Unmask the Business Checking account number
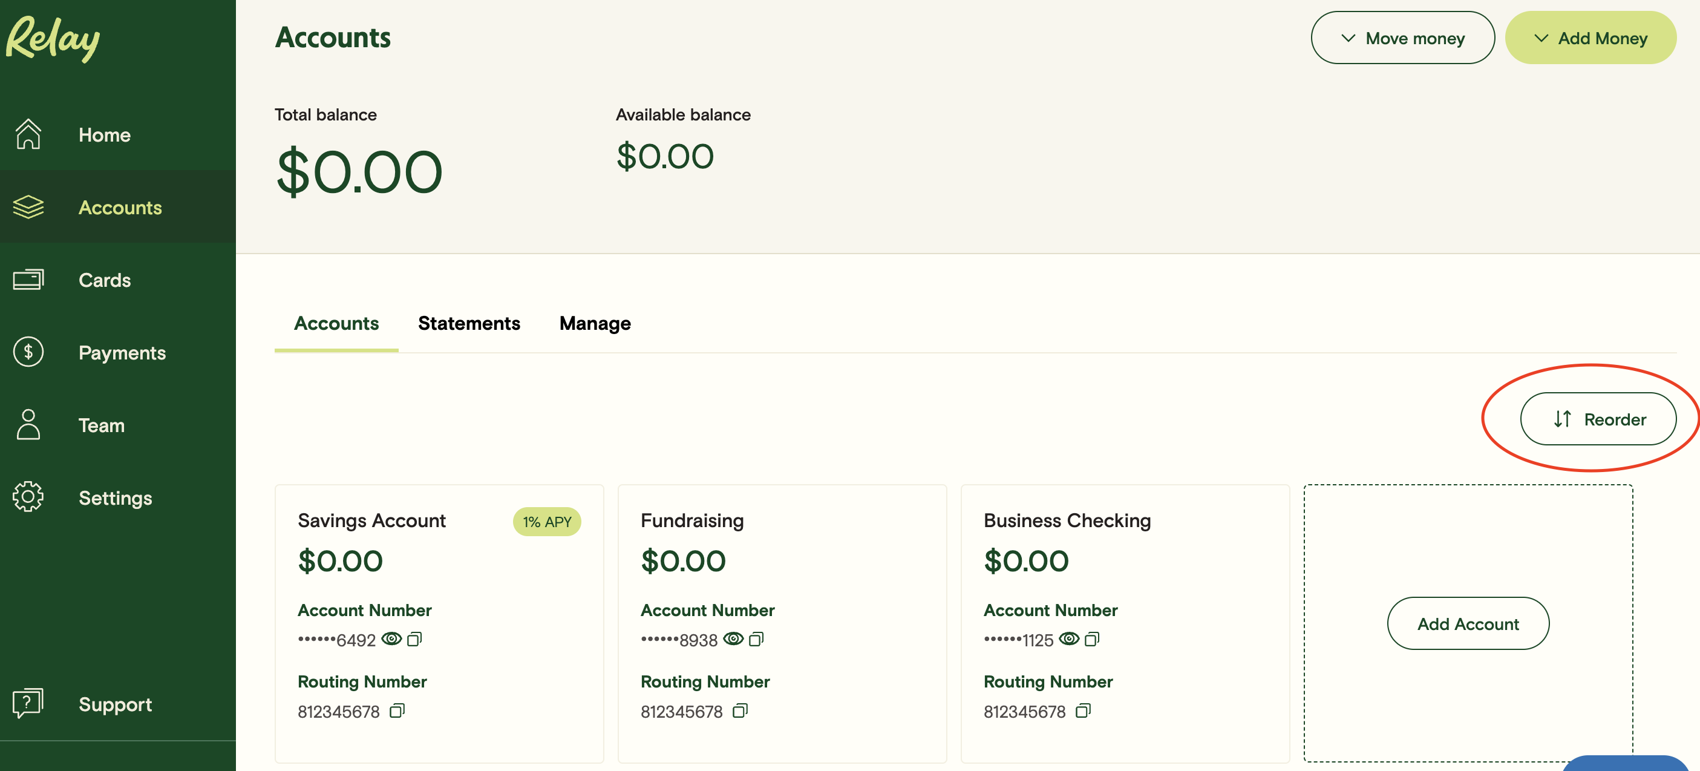1700x771 pixels. click(1069, 639)
